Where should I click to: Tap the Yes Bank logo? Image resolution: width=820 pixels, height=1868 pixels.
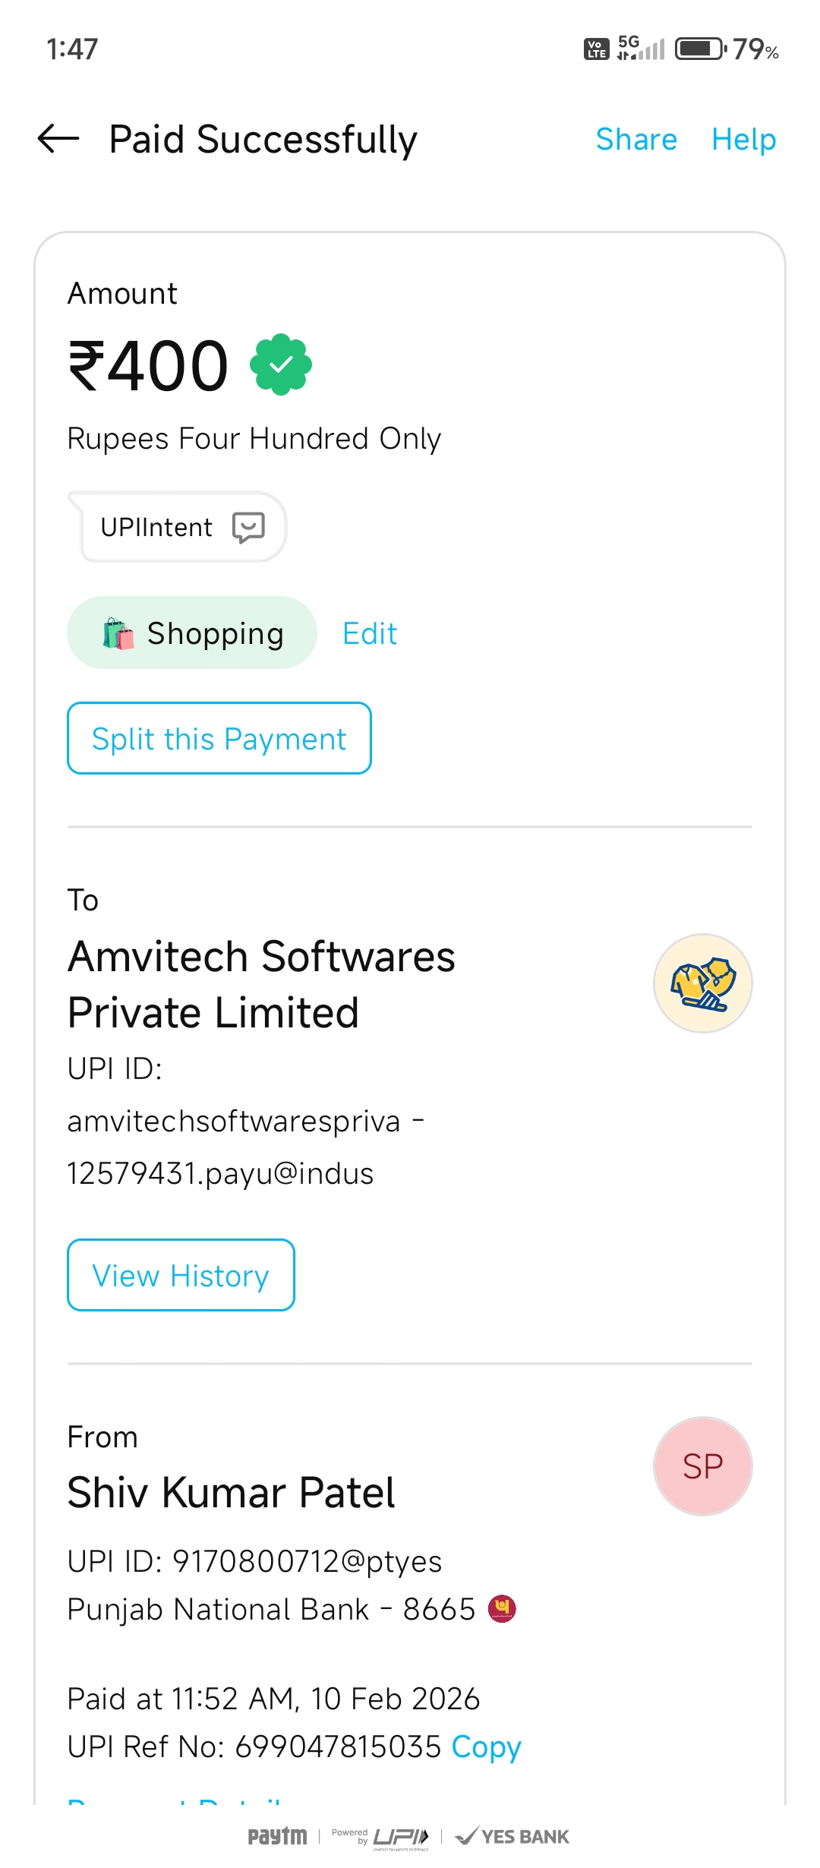click(512, 1836)
